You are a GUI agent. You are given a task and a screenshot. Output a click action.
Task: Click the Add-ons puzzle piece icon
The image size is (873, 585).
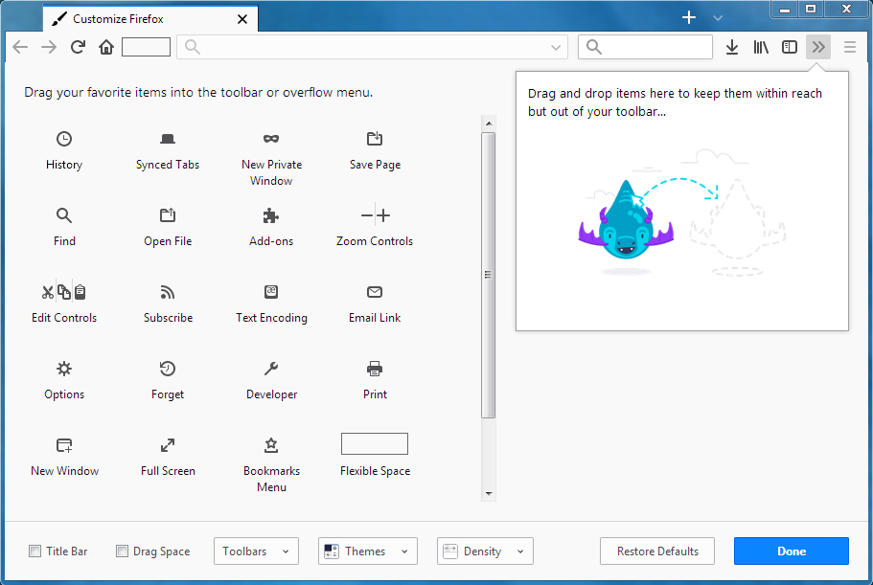[271, 215]
